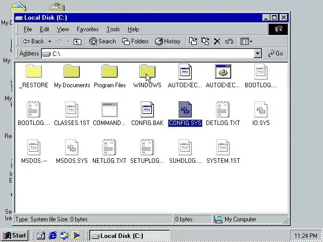Screen dimensions: 323x242
Task: Click the Back button
Action: pyautogui.click(x=34, y=41)
